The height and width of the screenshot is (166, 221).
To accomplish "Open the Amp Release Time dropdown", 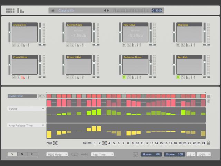I will pos(26,125).
